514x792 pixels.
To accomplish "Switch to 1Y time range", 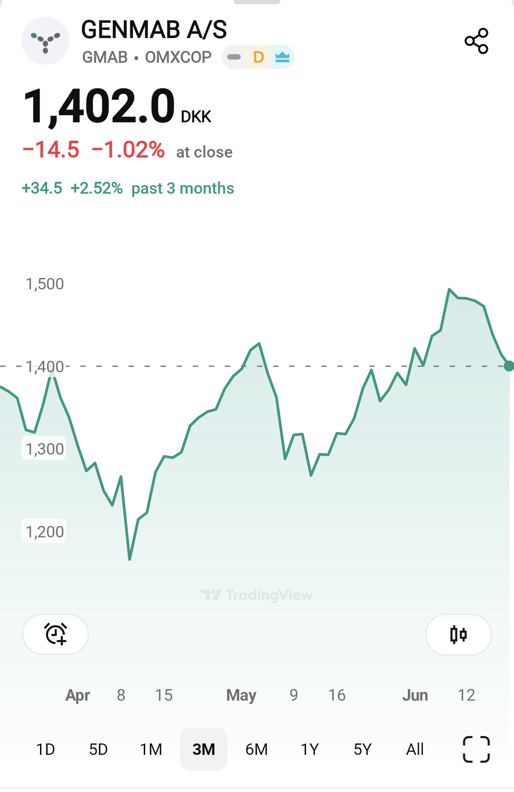I will click(309, 749).
